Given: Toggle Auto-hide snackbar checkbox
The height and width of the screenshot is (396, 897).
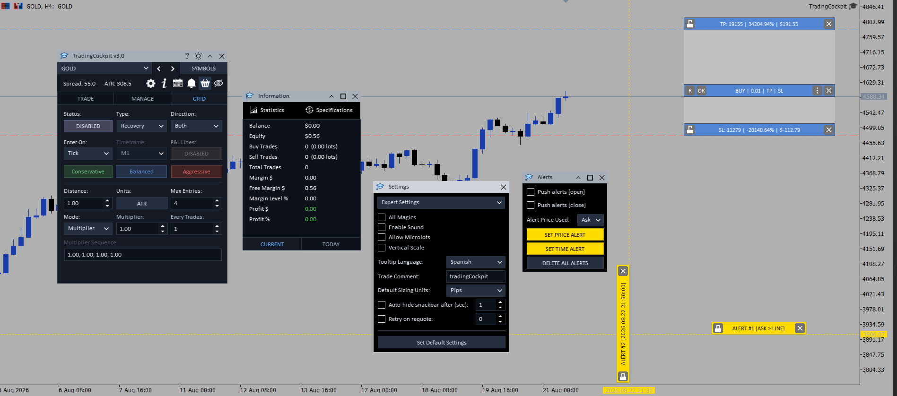Looking at the screenshot, I should [x=382, y=305].
